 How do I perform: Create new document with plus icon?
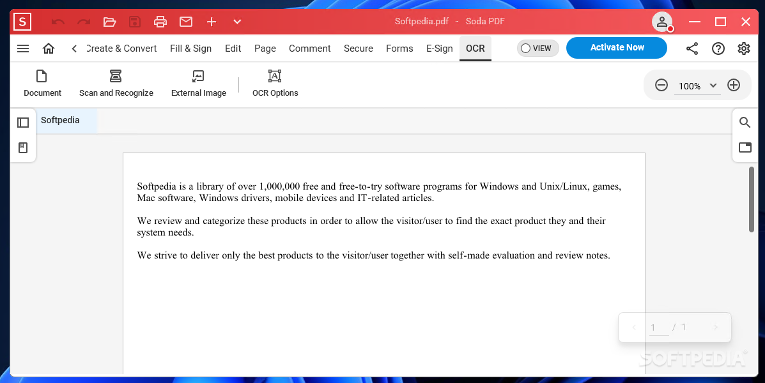[x=212, y=22]
